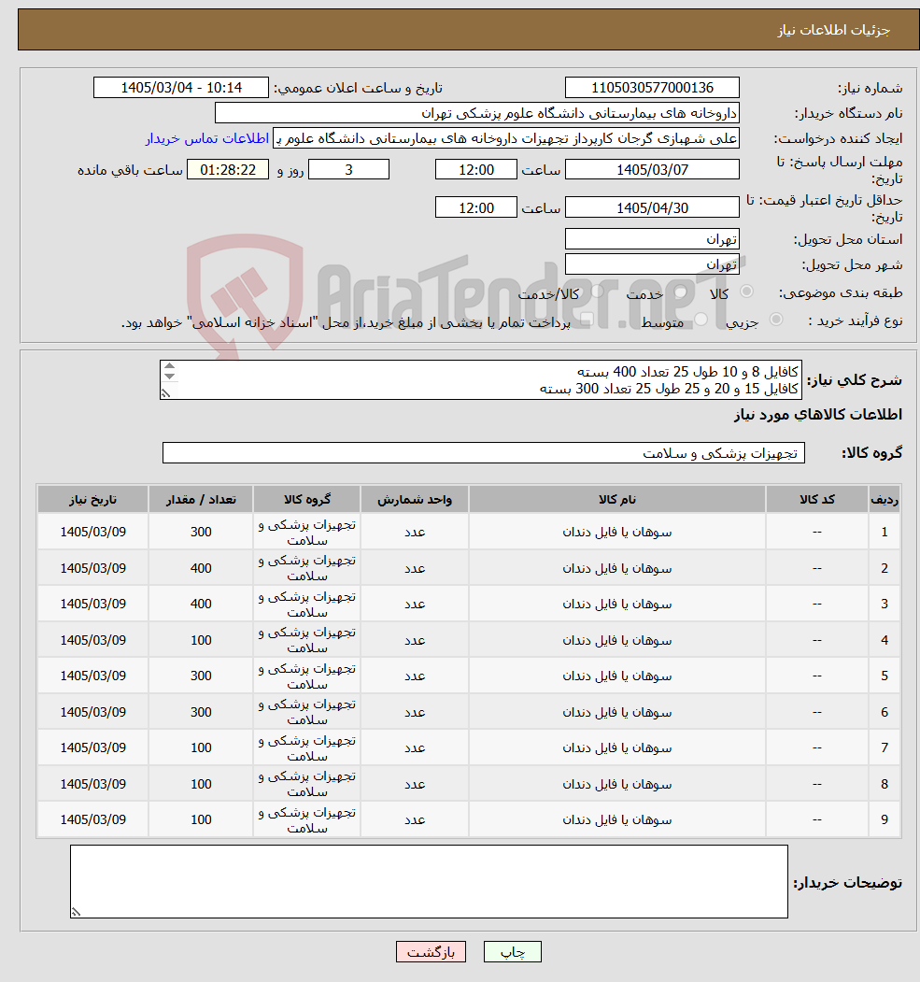Click the request creator name field

pyautogui.click(x=505, y=138)
